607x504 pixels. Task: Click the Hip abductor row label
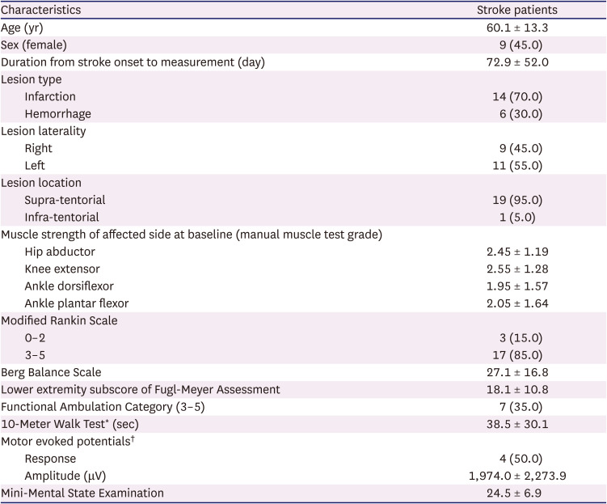[60, 252]
